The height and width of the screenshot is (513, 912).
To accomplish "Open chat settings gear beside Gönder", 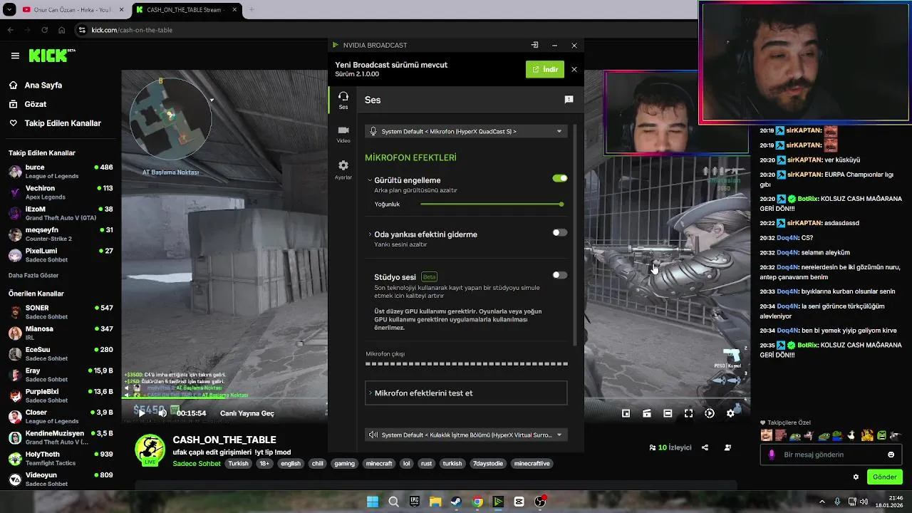I will click(x=856, y=477).
